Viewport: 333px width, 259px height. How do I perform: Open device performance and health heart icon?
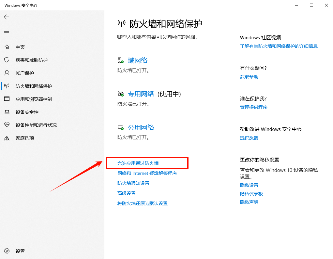[x=7, y=125]
